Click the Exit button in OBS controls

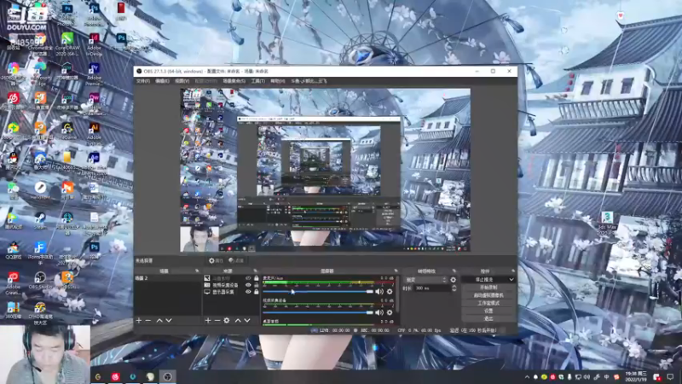(488, 318)
